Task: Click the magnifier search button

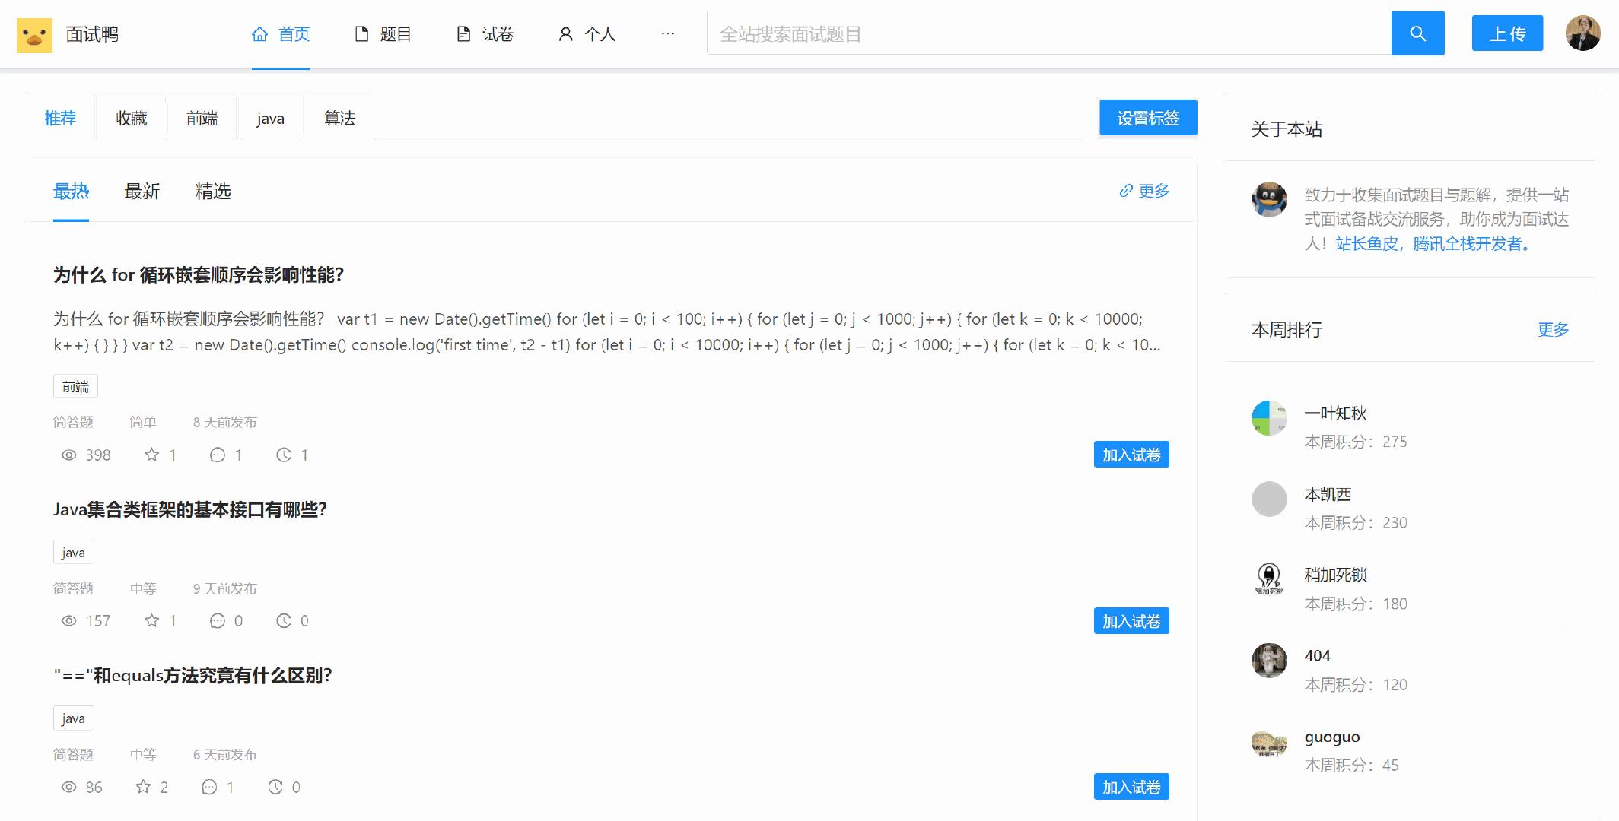Action: tap(1417, 33)
